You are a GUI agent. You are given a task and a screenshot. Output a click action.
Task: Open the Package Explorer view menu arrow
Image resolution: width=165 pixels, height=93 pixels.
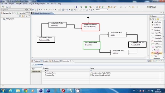point(29,16)
